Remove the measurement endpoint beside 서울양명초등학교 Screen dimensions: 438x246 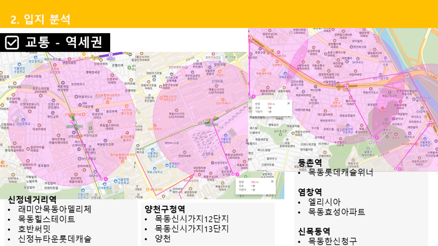pyautogui.click(x=106, y=179)
